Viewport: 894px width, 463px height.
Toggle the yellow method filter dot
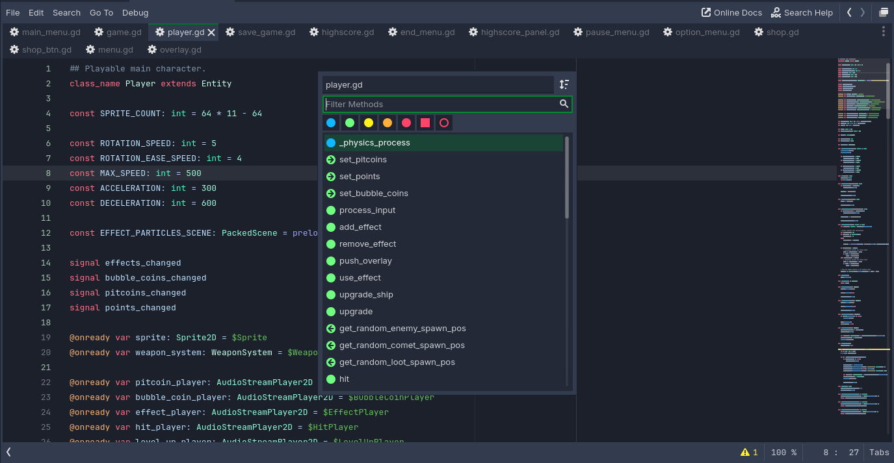pyautogui.click(x=369, y=122)
